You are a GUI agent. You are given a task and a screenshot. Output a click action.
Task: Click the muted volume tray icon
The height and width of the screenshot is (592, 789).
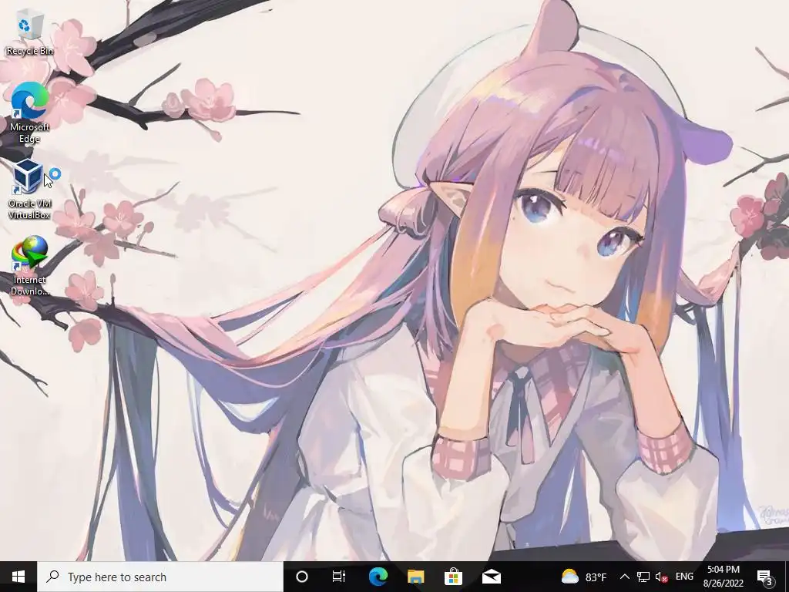(x=661, y=577)
